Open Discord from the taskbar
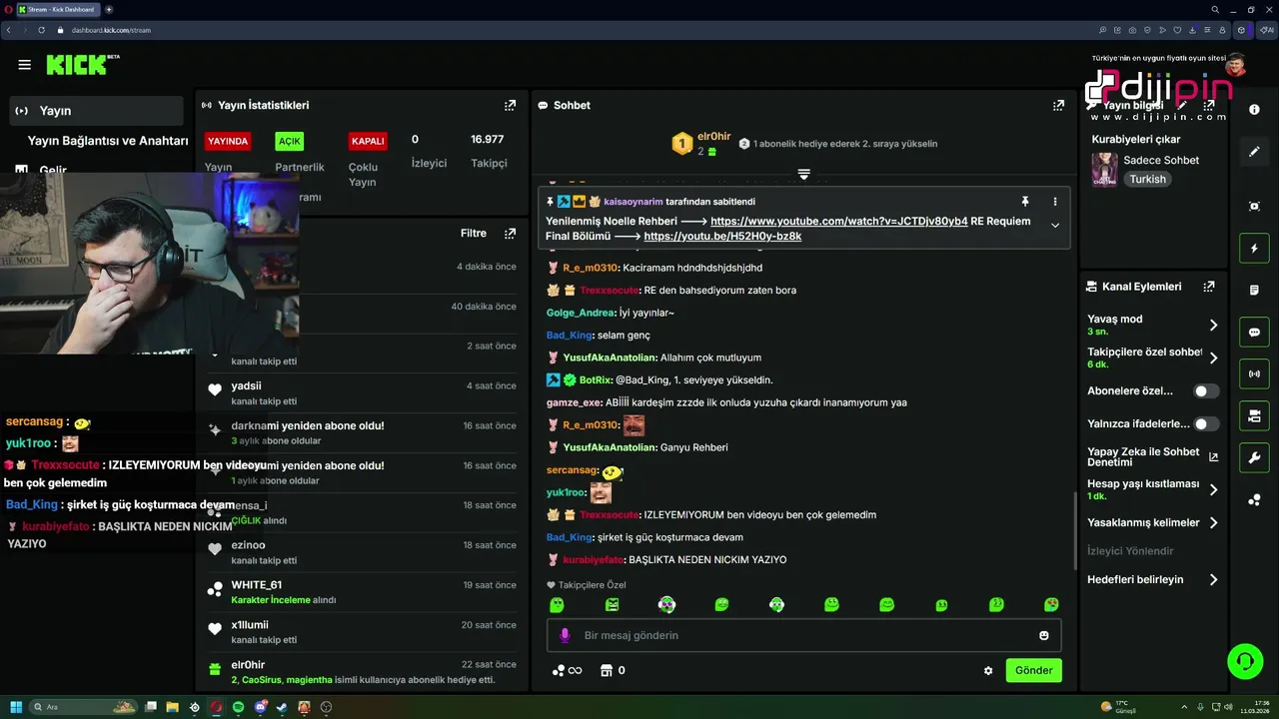 (260, 707)
